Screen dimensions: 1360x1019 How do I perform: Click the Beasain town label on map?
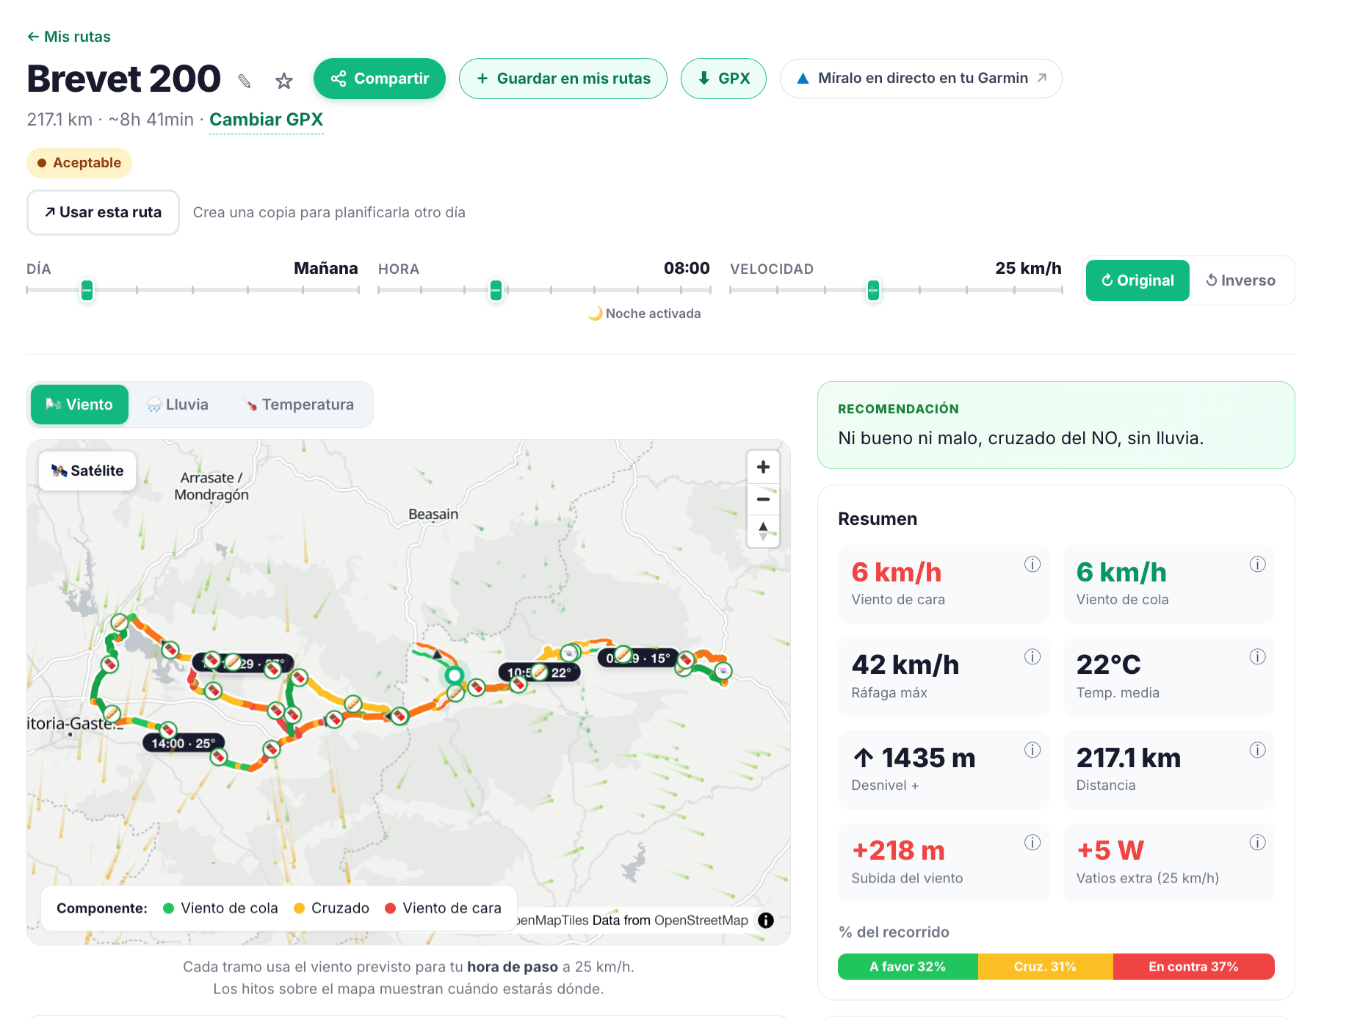point(433,515)
